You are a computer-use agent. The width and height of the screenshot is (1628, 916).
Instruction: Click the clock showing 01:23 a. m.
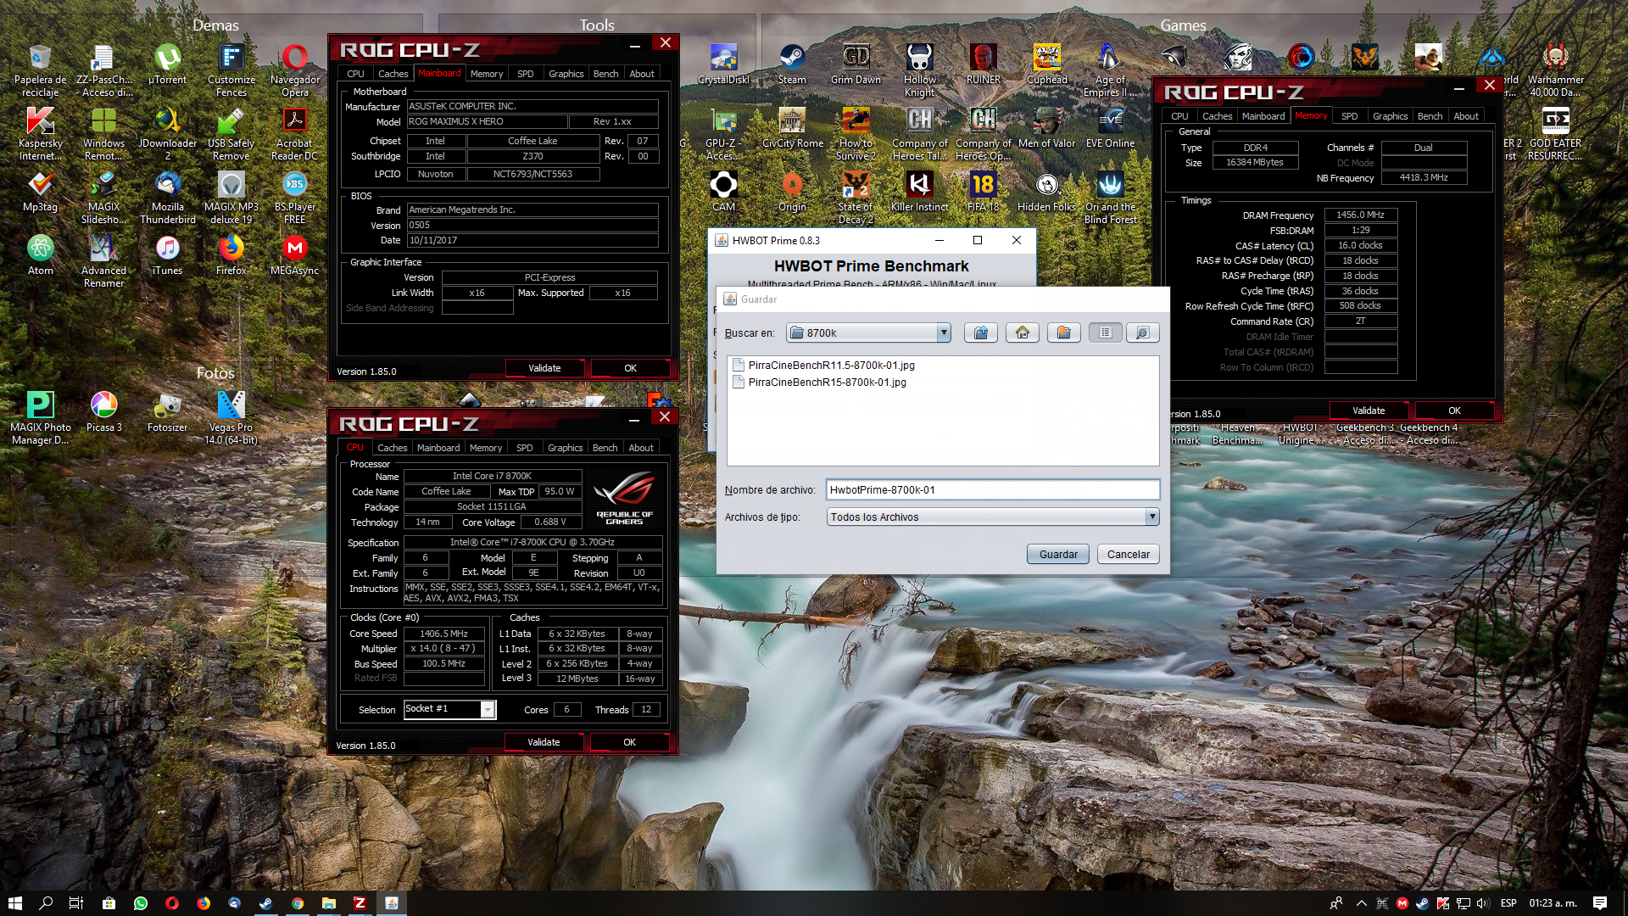click(1553, 903)
